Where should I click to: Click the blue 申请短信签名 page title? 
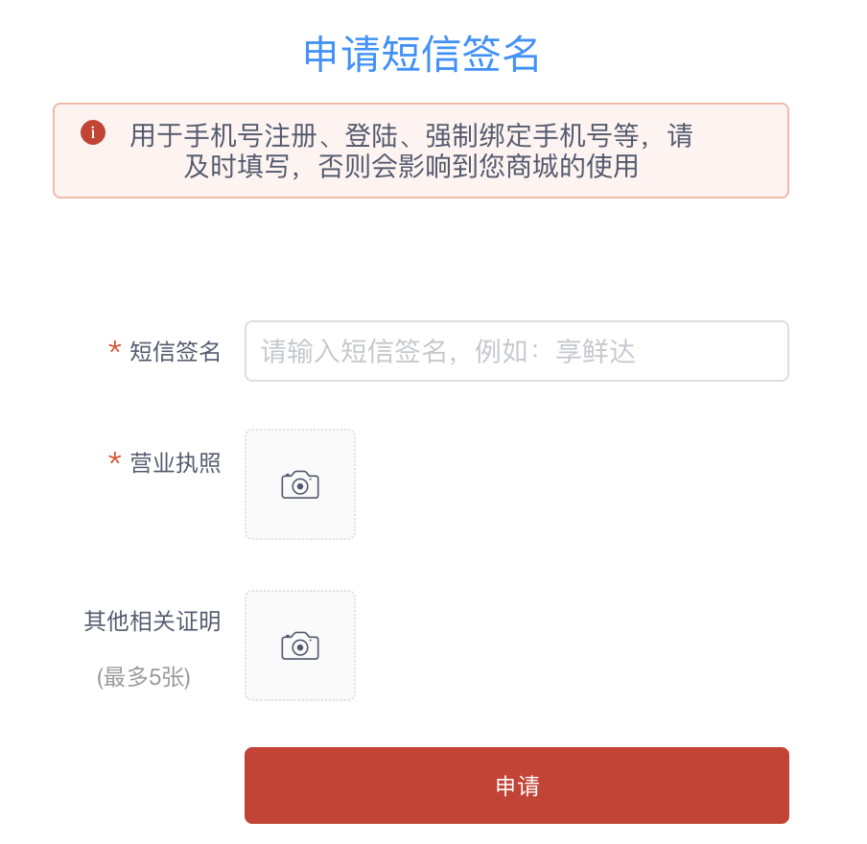[421, 55]
